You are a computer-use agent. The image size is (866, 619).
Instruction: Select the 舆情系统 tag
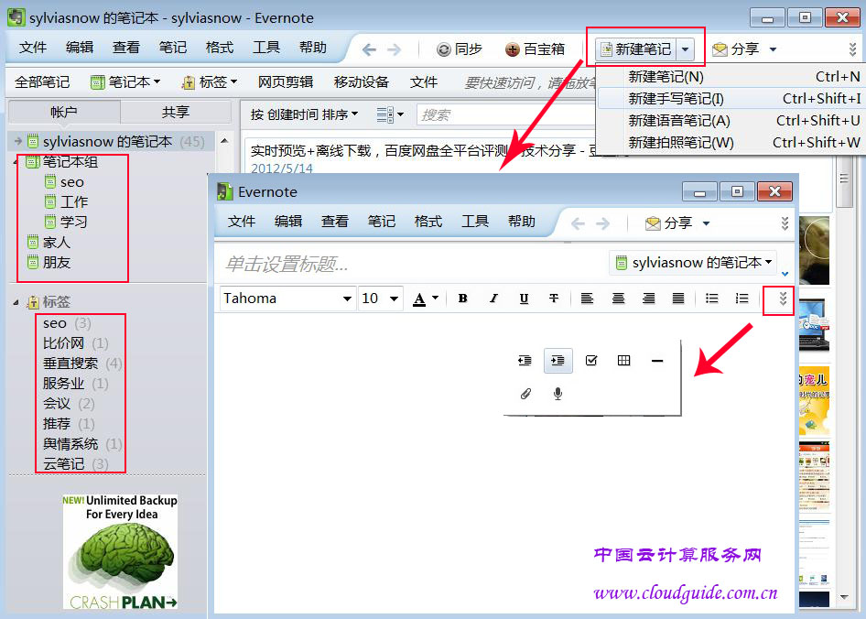click(x=82, y=444)
